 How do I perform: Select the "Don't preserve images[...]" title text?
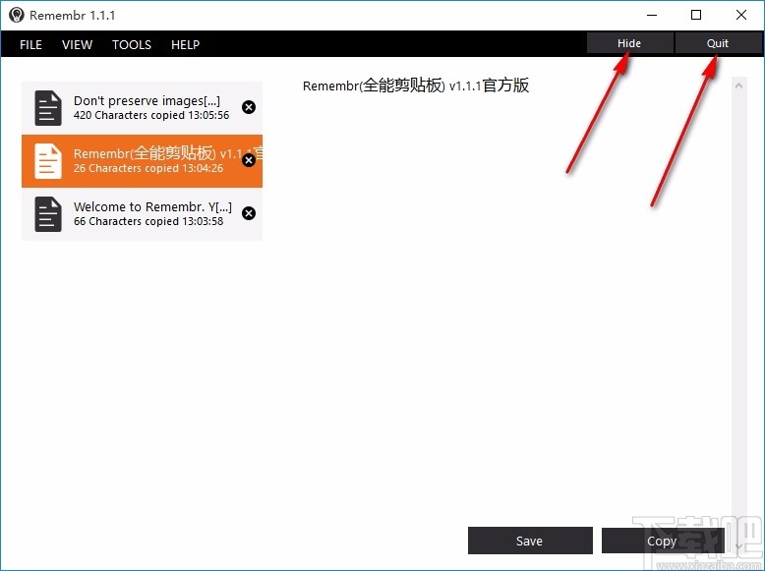(x=147, y=101)
